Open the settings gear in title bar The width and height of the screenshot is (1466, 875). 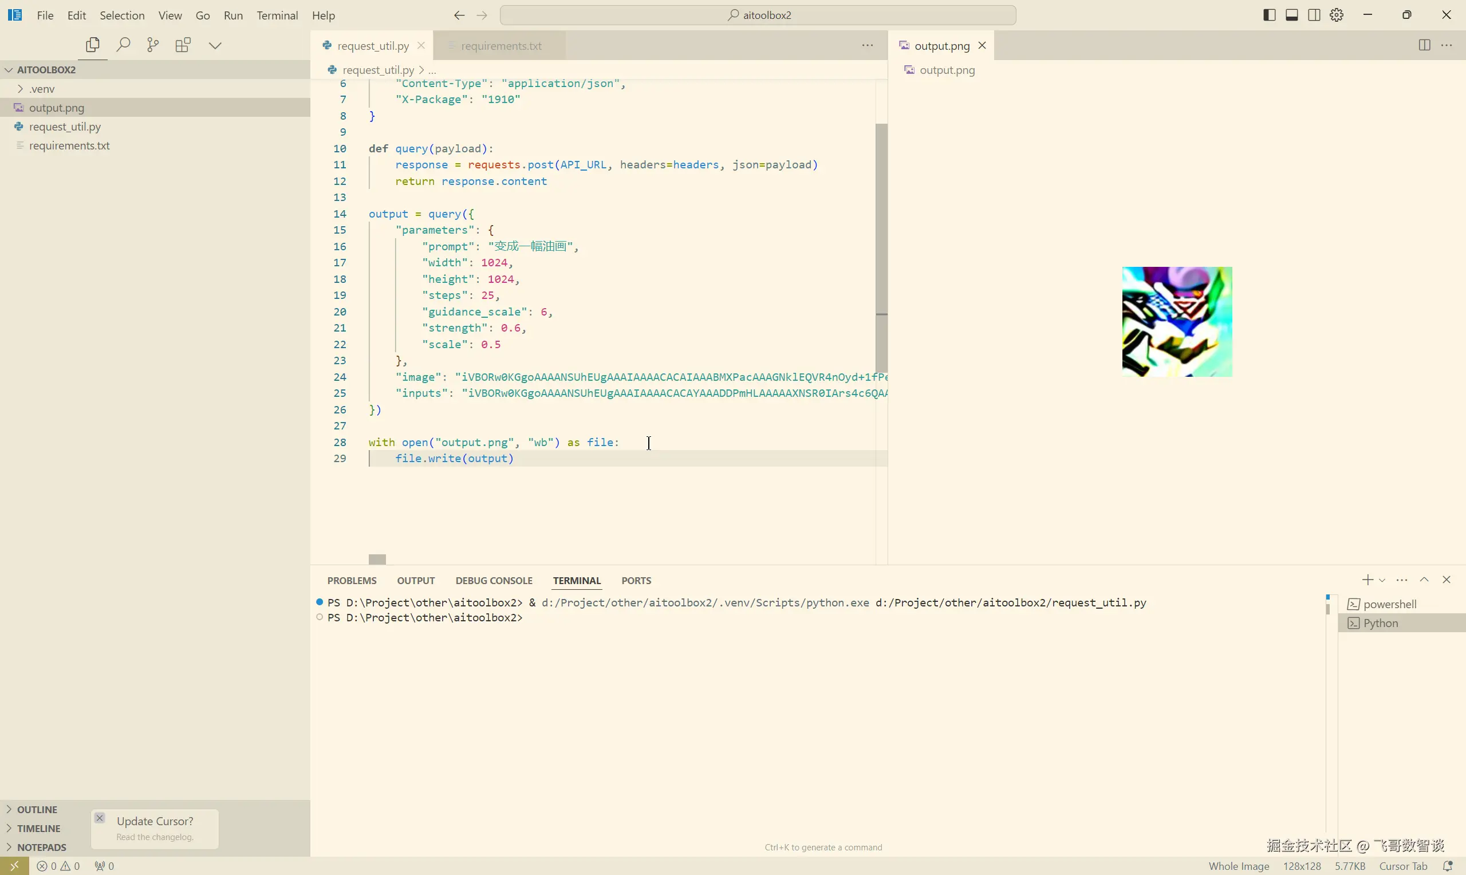click(x=1337, y=15)
